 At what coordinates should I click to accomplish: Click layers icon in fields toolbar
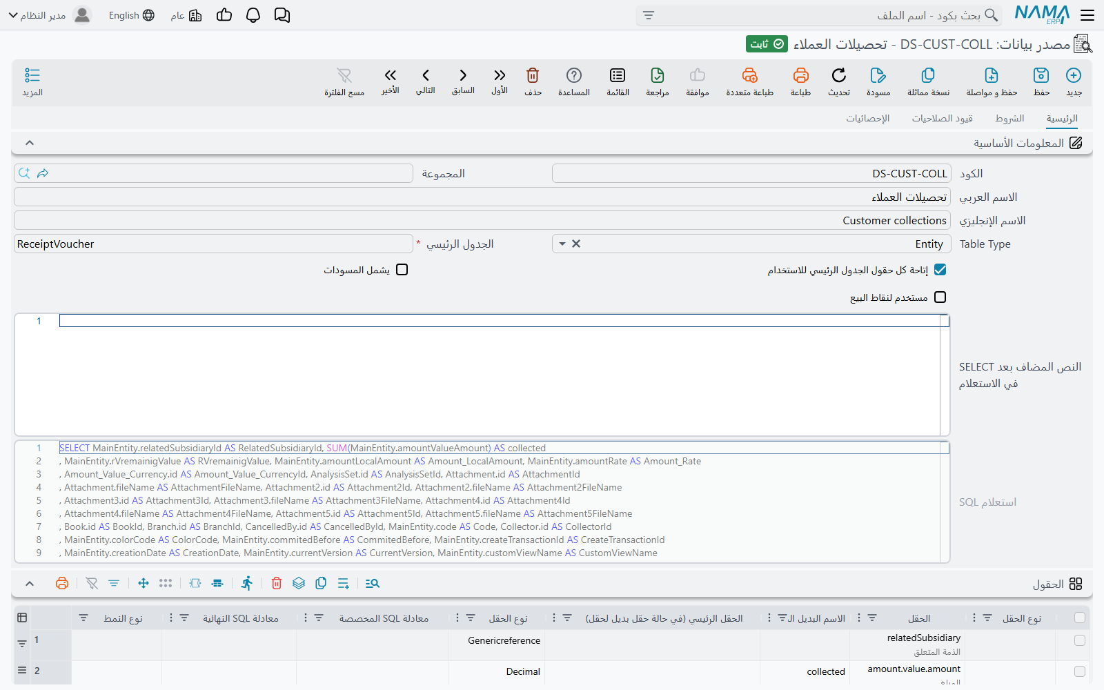pyautogui.click(x=299, y=583)
